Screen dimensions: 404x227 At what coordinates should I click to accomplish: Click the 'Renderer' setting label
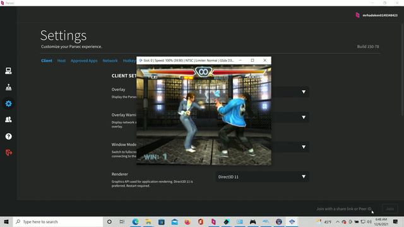119,174
